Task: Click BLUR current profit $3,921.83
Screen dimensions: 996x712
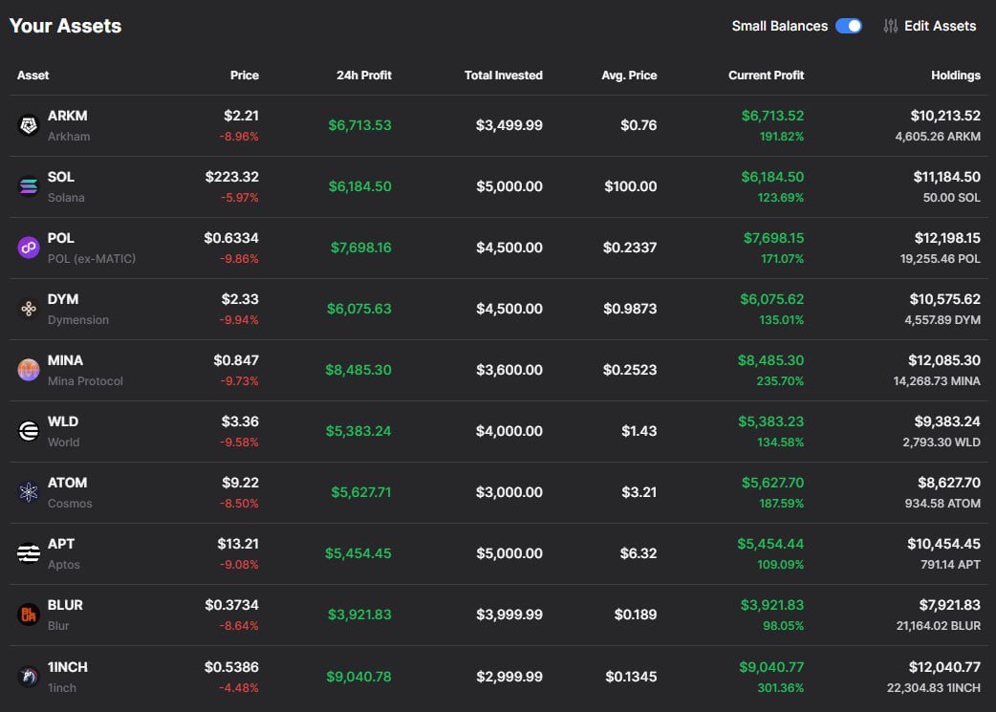Action: tap(772, 605)
